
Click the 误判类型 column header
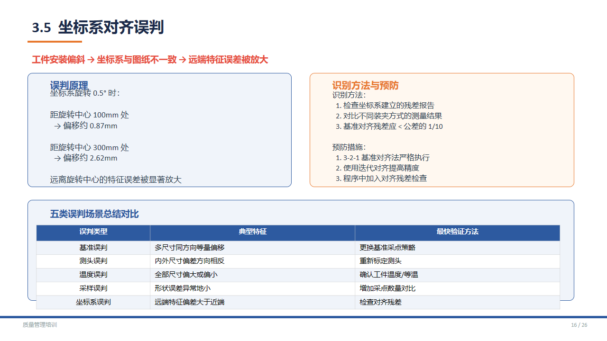(x=93, y=232)
